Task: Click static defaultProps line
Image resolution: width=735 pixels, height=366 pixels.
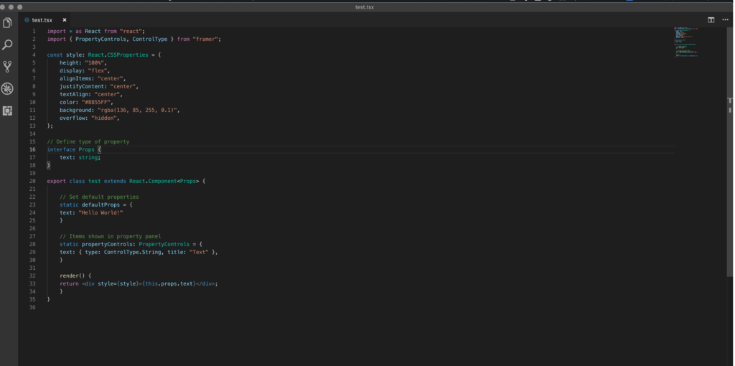Action: (x=96, y=205)
